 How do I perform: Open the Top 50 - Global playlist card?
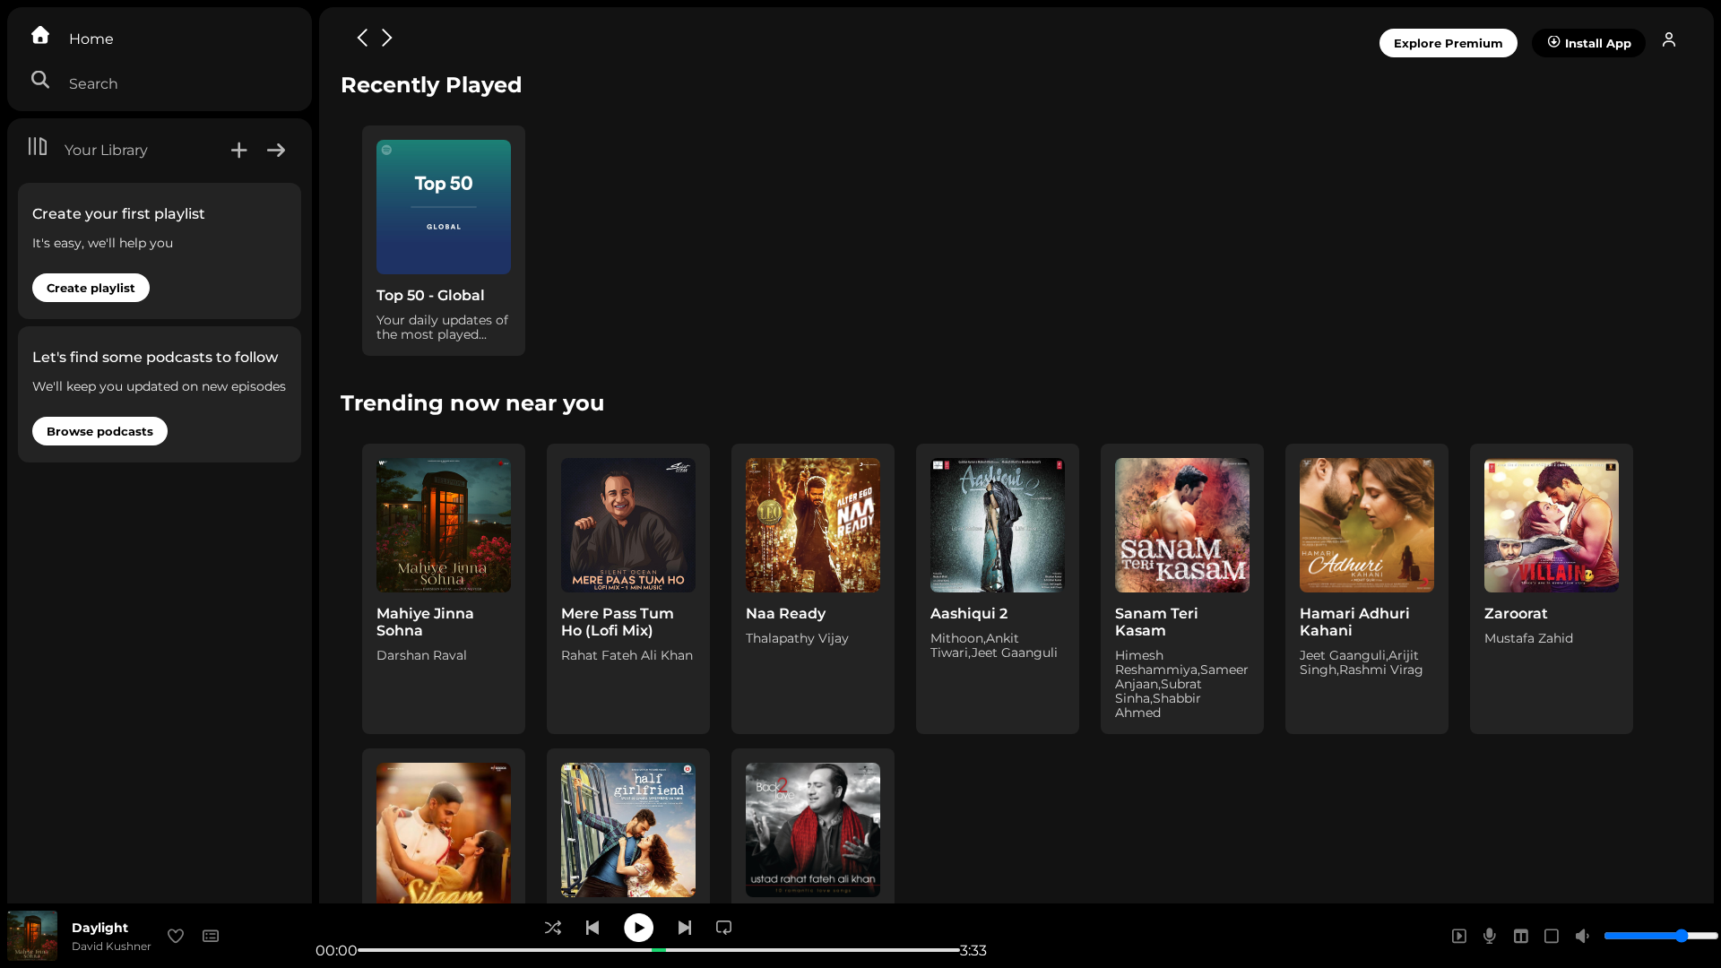[444, 240]
